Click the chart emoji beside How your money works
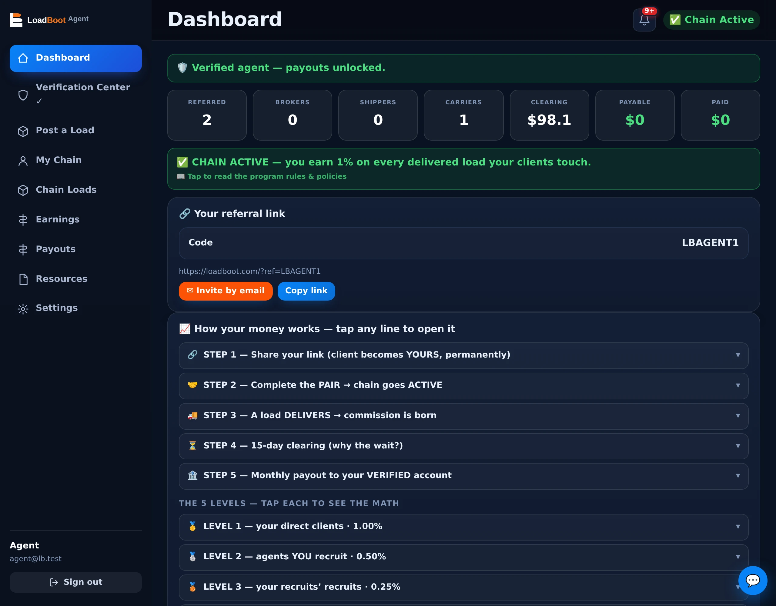The image size is (776, 606). 185,328
